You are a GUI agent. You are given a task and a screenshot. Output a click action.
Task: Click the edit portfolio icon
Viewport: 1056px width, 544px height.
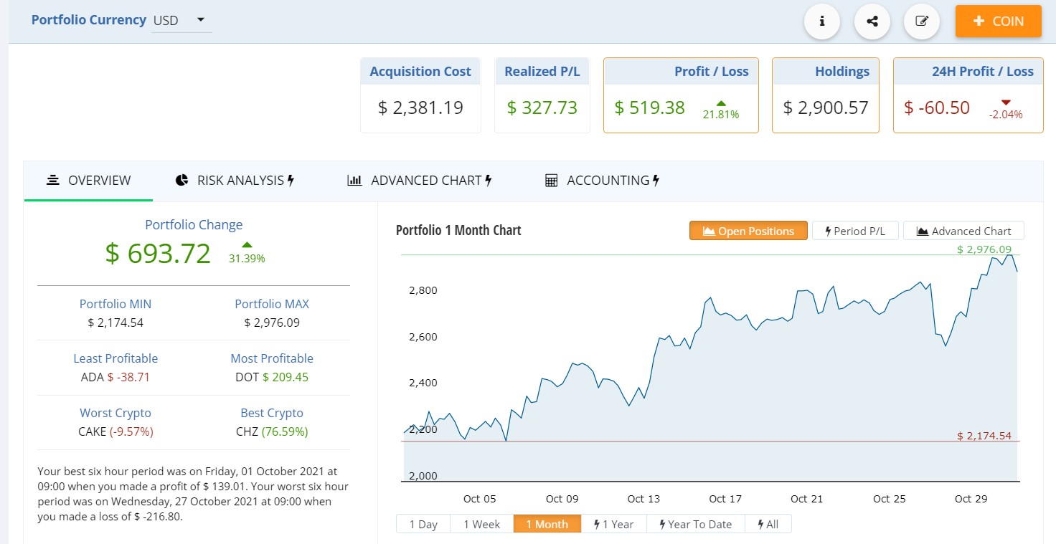[923, 22]
